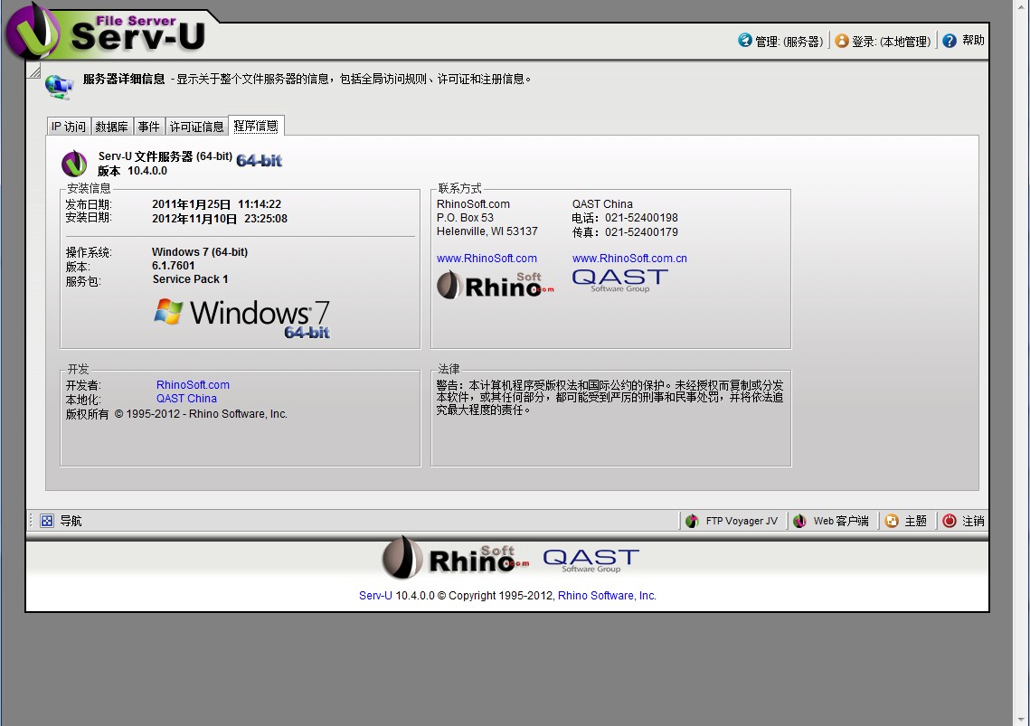Open the 数据库 tab
Image resolution: width=1030 pixels, height=726 pixels.
point(111,127)
